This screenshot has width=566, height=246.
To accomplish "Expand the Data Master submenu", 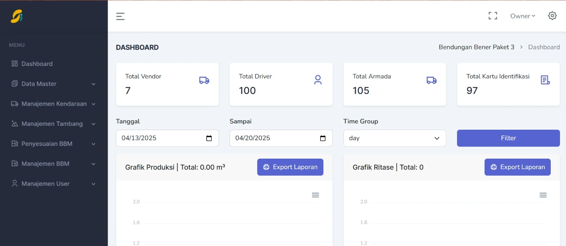I will click(53, 84).
